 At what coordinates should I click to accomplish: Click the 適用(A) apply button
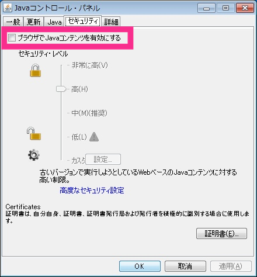[231, 266]
